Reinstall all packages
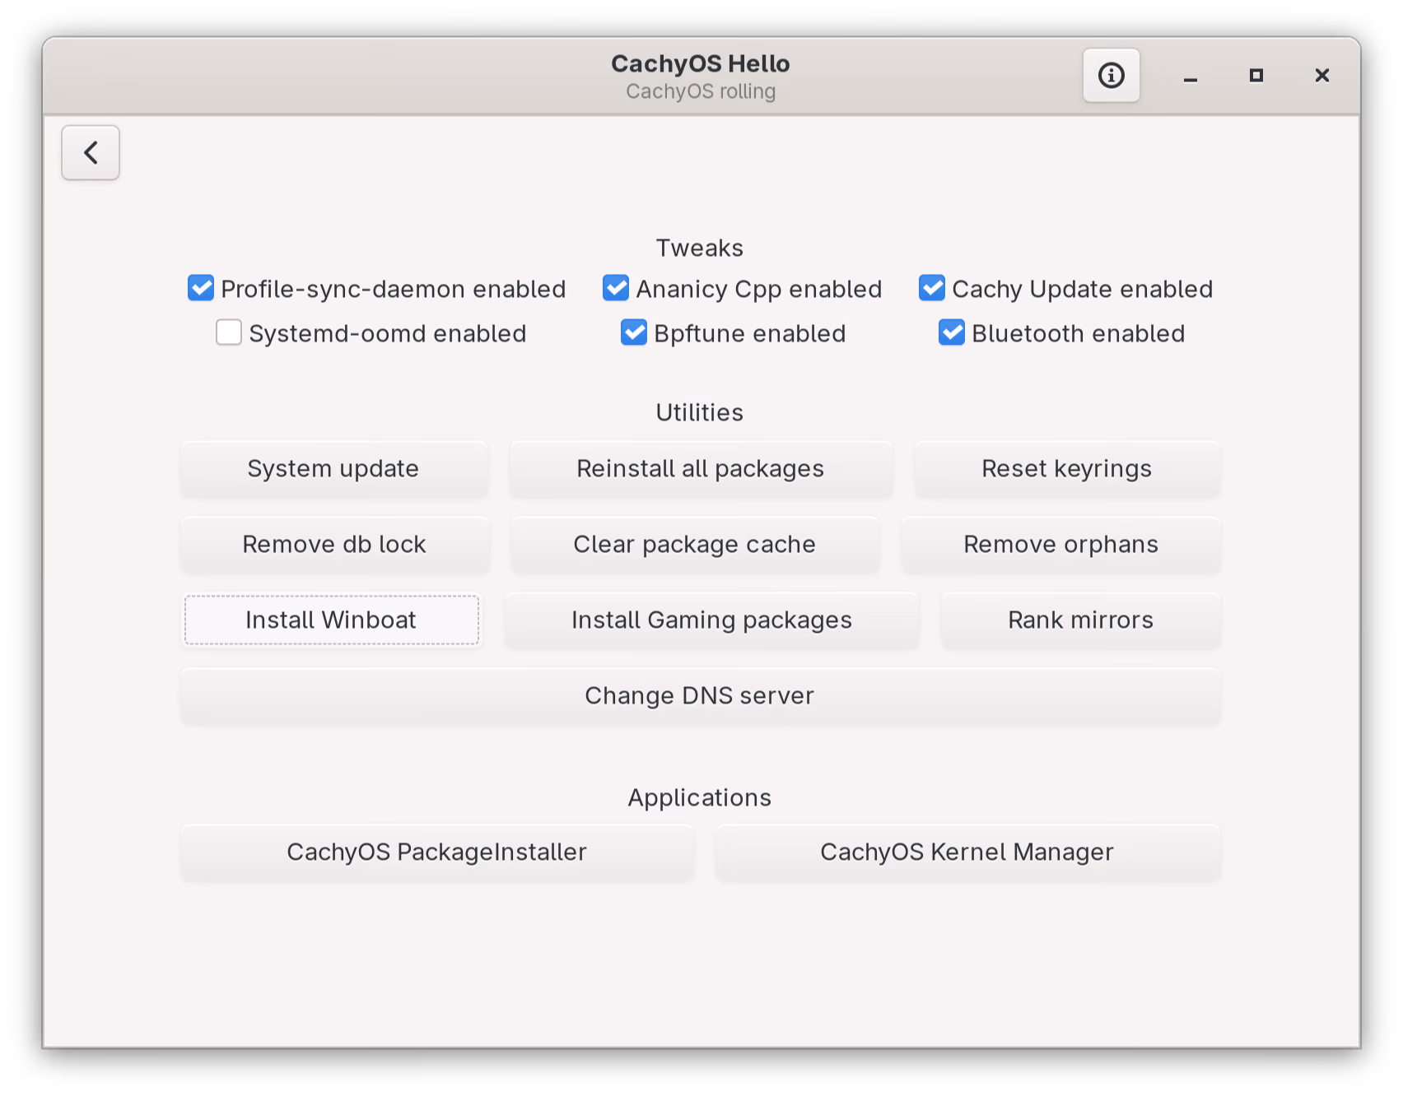The height and width of the screenshot is (1096, 1403). [x=700, y=468]
